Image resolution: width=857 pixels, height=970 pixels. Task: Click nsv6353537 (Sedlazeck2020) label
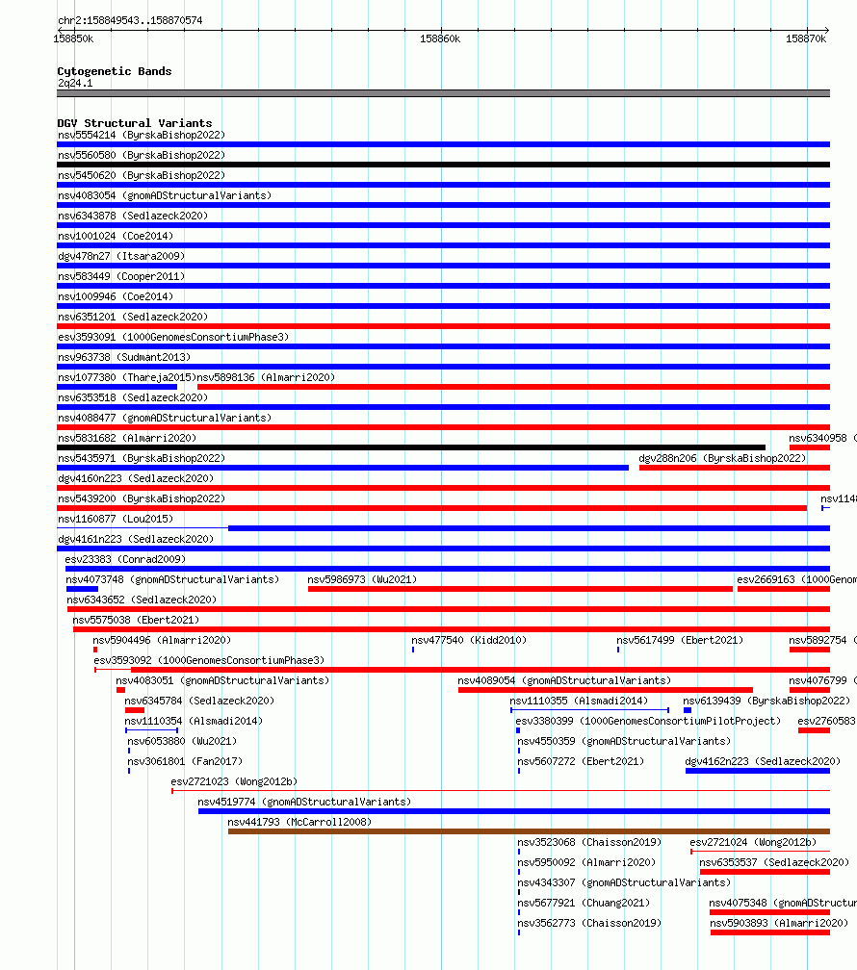pos(774,862)
